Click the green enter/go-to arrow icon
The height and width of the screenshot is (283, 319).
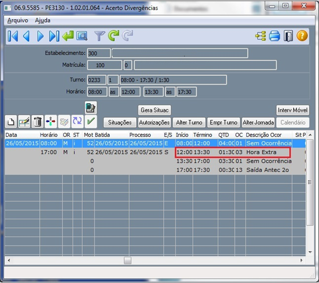pyautogui.click(x=68, y=36)
